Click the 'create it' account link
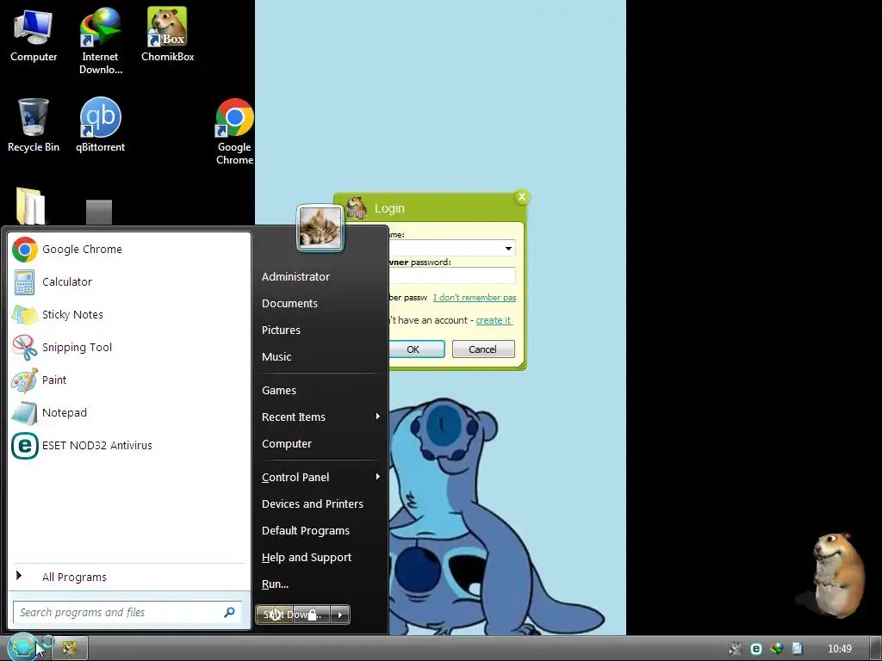 coord(494,320)
